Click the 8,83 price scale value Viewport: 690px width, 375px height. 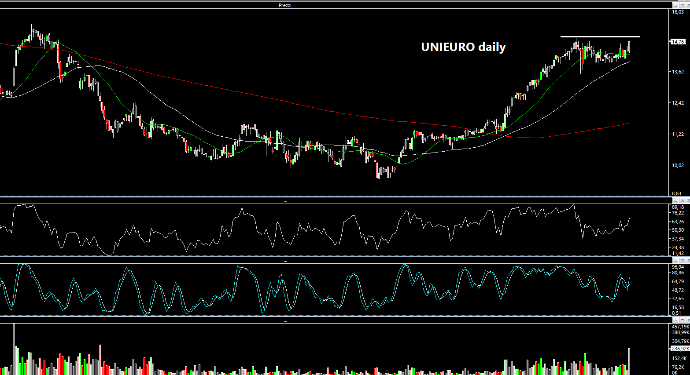(676, 193)
